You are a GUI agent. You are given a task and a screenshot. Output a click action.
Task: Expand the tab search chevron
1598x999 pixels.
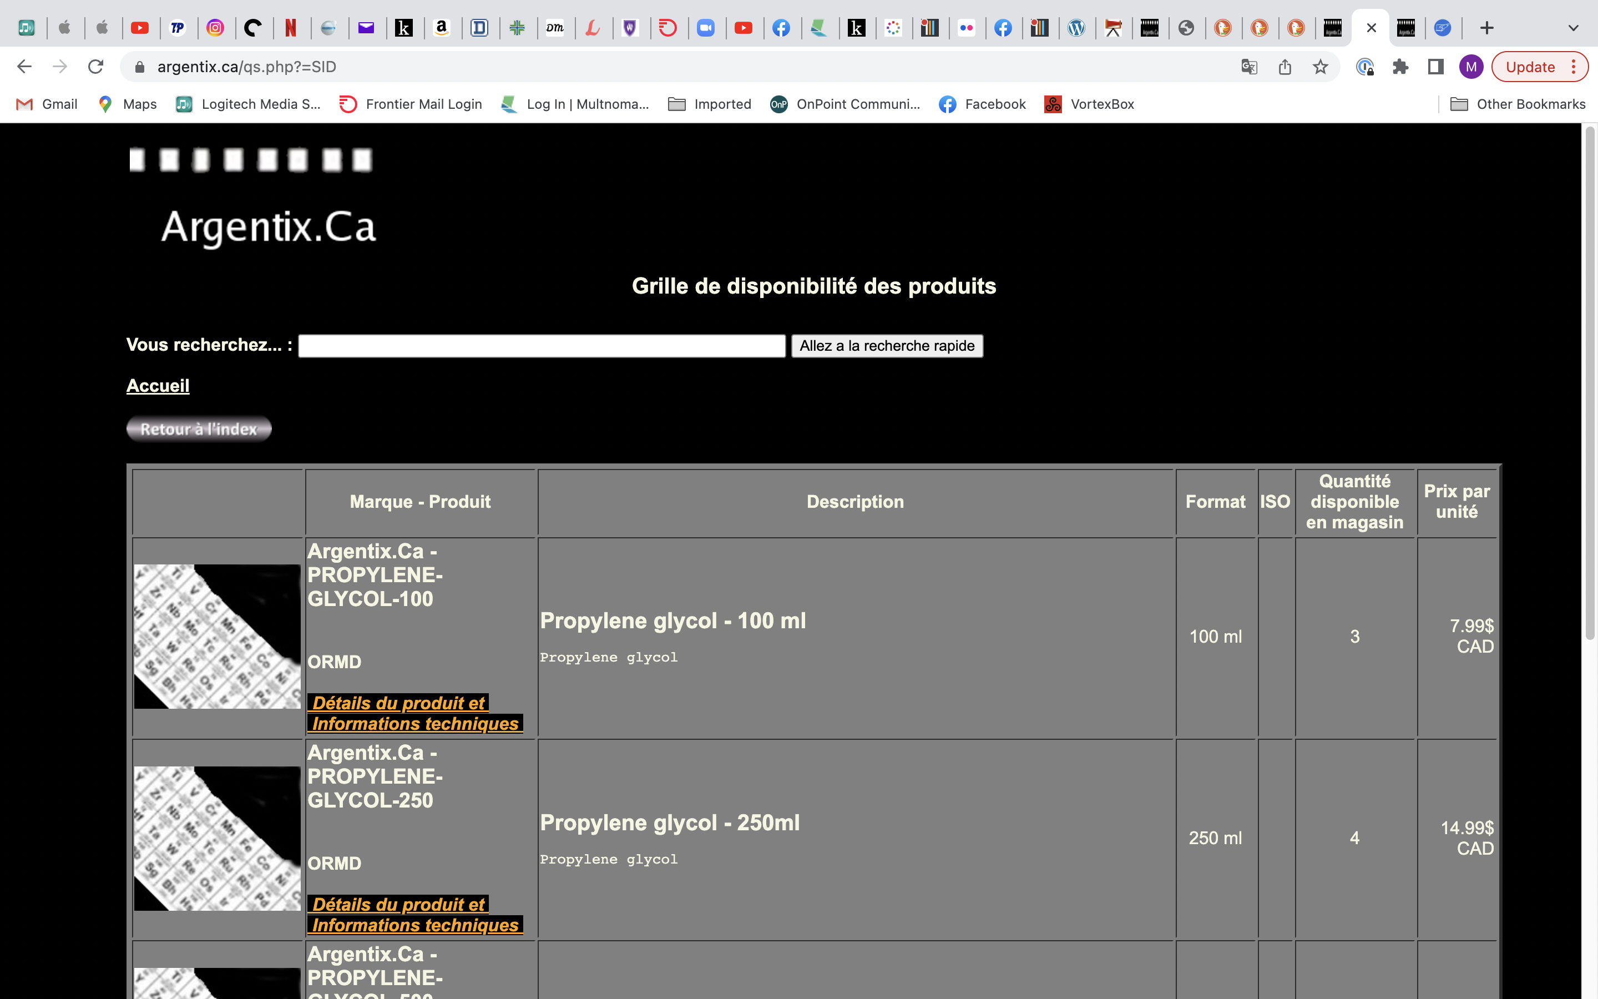(x=1574, y=28)
